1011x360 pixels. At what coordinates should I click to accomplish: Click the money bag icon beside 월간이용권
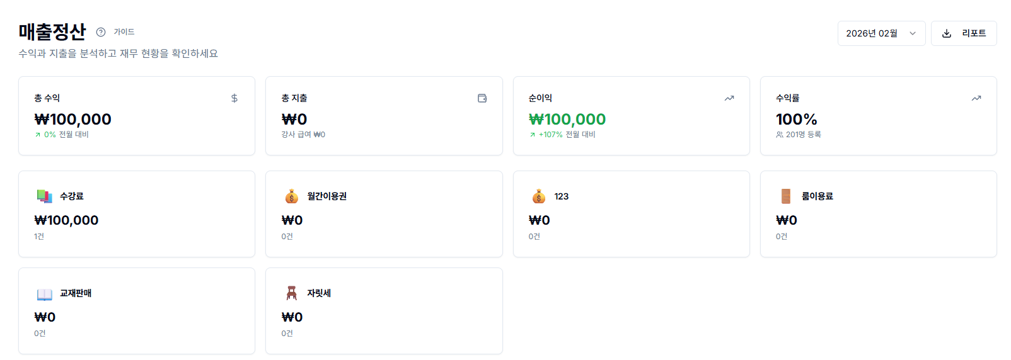point(291,196)
